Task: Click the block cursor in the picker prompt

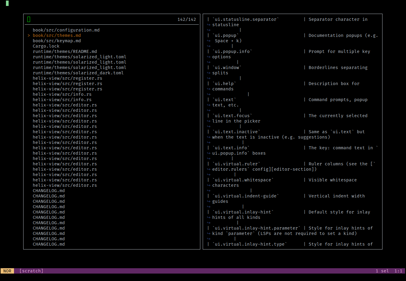Action: [x=29, y=19]
